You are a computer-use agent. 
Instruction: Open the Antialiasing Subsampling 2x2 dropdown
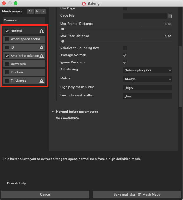point(147,70)
